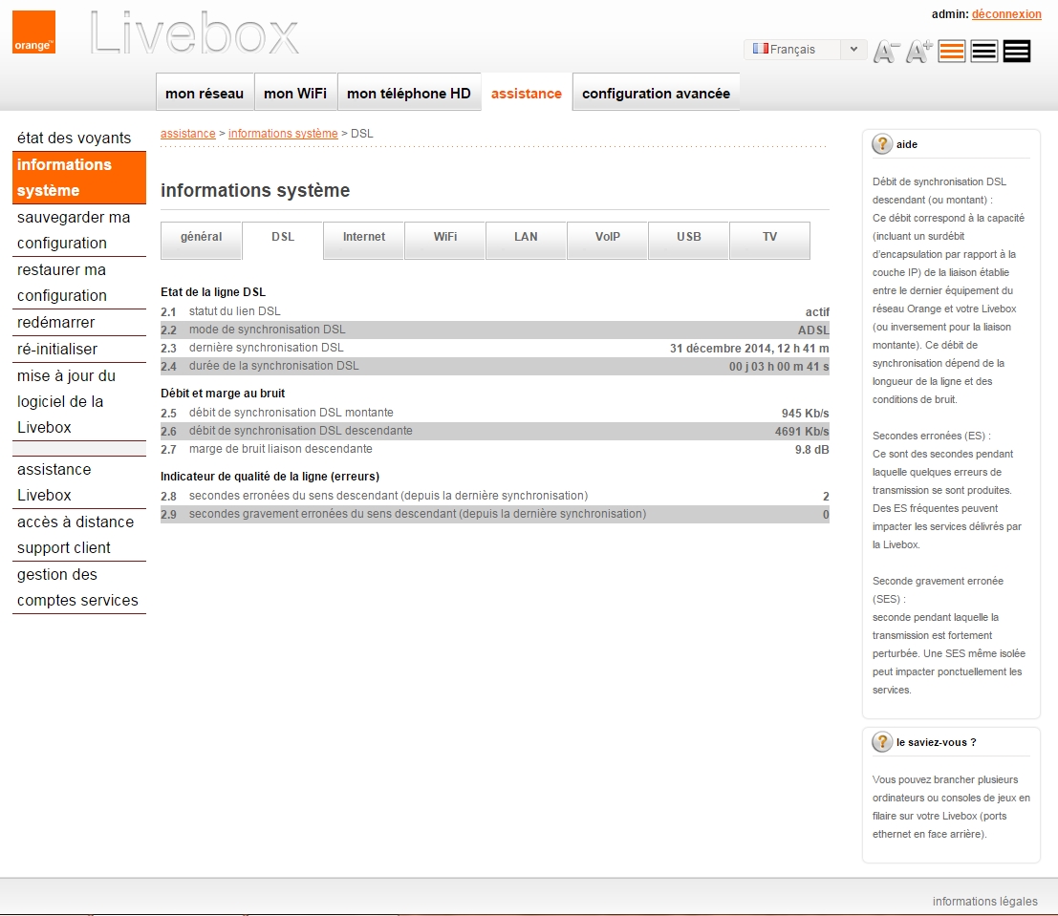The height and width of the screenshot is (916, 1058).
Task: Select 'informations système' in the sidebar
Action: [x=79, y=178]
